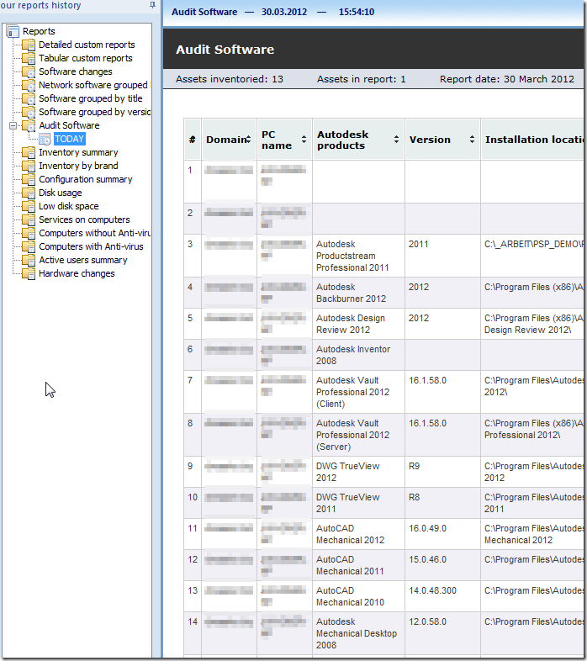Click the Computers with Anti-virus folder icon

29,246
